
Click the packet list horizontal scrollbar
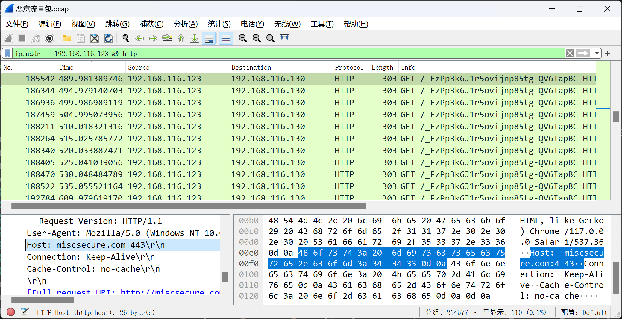click(189, 206)
